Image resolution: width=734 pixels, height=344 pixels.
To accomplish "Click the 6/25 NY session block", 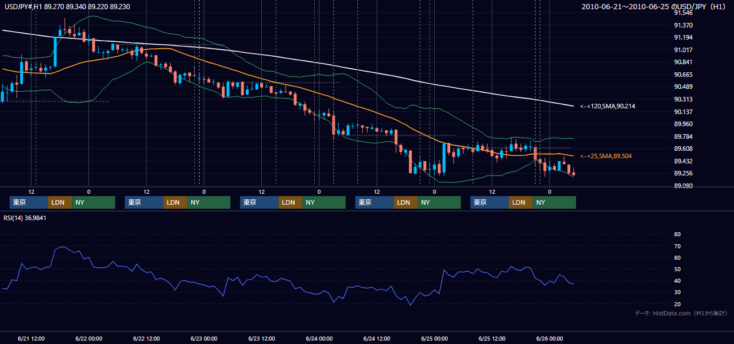I will (x=554, y=202).
